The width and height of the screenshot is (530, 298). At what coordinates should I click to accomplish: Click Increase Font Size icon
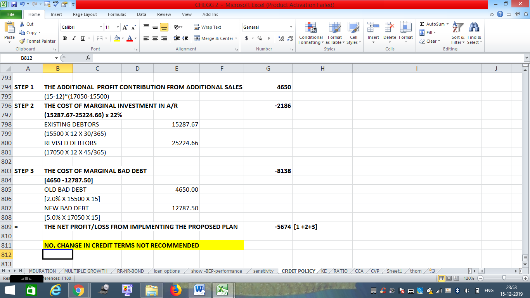click(125, 27)
